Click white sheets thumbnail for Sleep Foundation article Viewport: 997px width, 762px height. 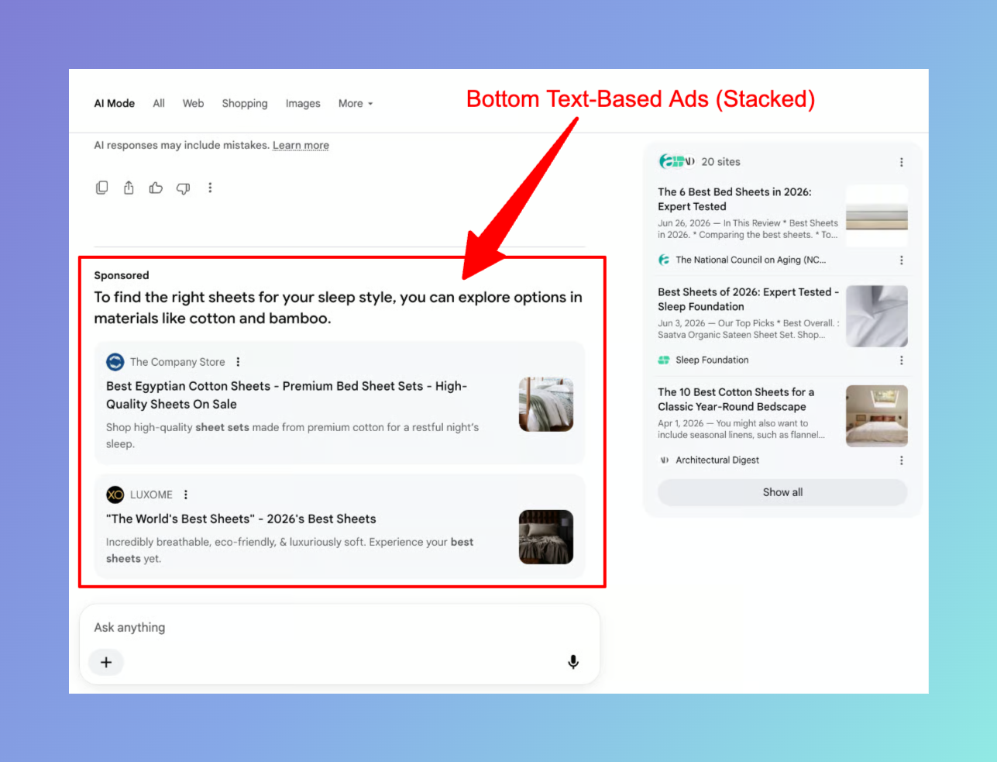click(x=877, y=316)
